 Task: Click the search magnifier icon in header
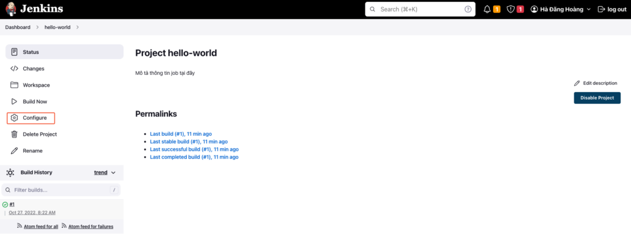pos(372,9)
